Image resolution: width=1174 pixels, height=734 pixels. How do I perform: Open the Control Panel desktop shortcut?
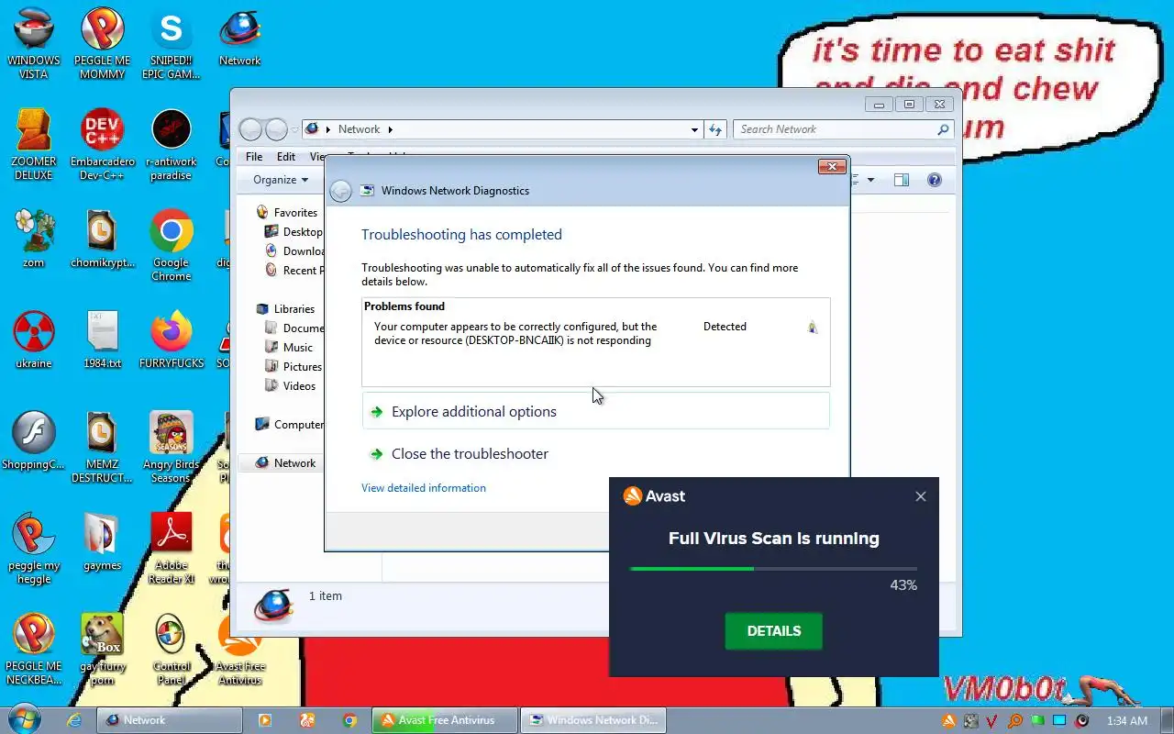(x=171, y=649)
